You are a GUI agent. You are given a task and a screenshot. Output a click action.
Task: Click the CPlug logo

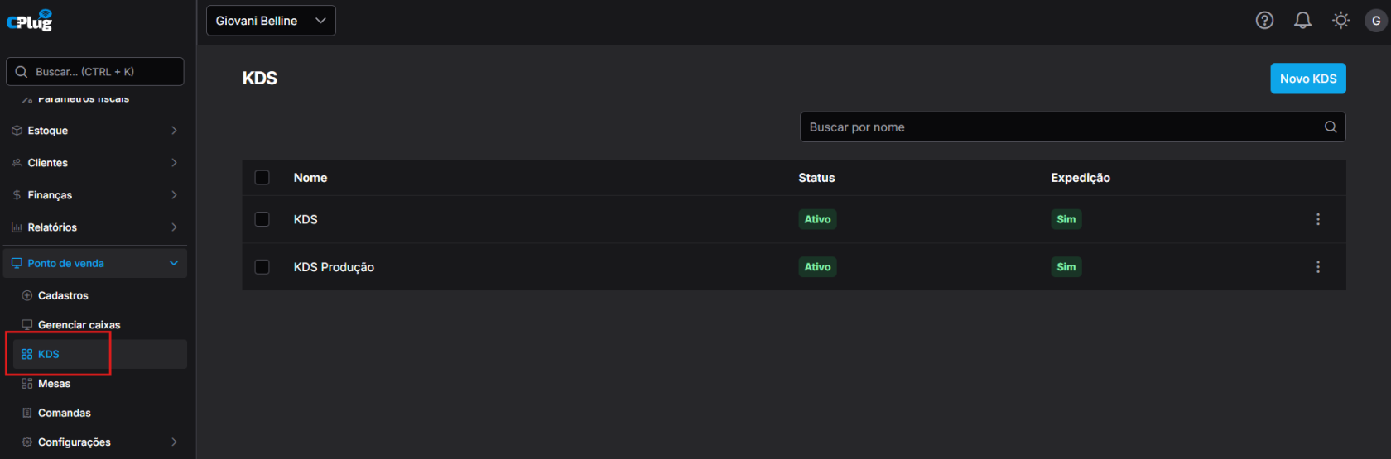pos(30,21)
